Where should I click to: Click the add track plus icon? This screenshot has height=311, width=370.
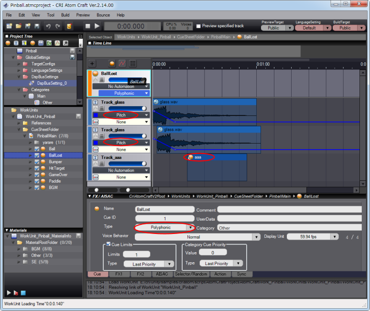pyautogui.click(x=92, y=63)
